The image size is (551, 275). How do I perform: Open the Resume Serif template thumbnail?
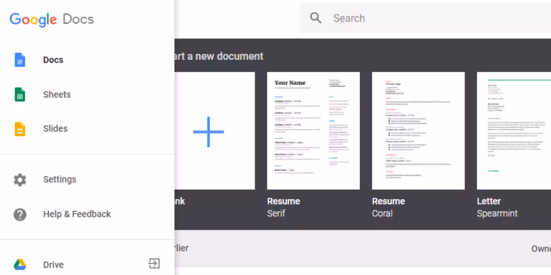(x=313, y=131)
